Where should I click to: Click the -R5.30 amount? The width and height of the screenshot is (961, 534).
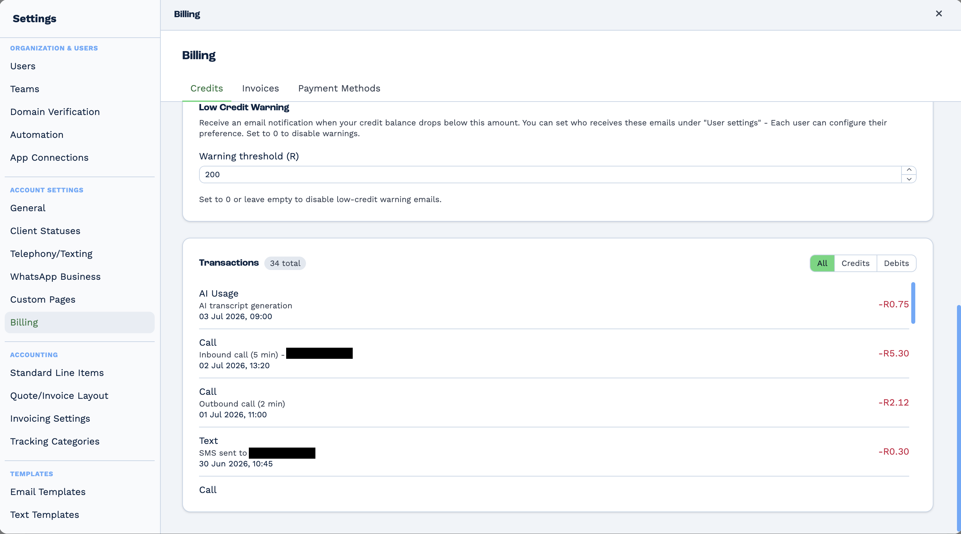point(893,353)
